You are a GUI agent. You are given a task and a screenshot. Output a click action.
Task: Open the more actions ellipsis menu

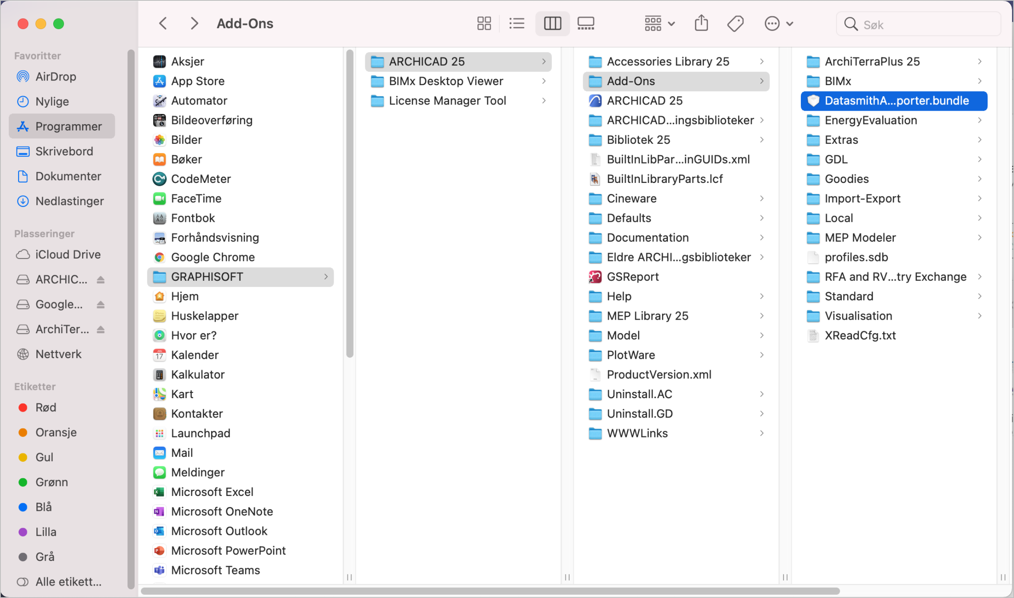778,24
